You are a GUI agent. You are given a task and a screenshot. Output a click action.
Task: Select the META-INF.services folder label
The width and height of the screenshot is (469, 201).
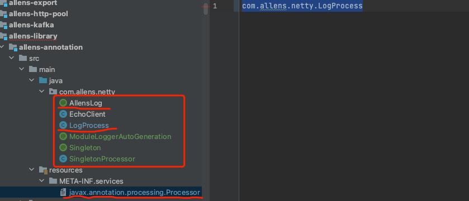coord(91,181)
